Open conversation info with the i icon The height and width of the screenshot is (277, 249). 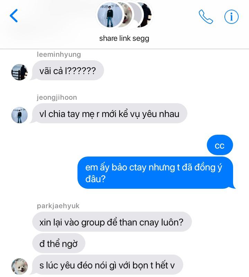pyautogui.click(x=231, y=17)
